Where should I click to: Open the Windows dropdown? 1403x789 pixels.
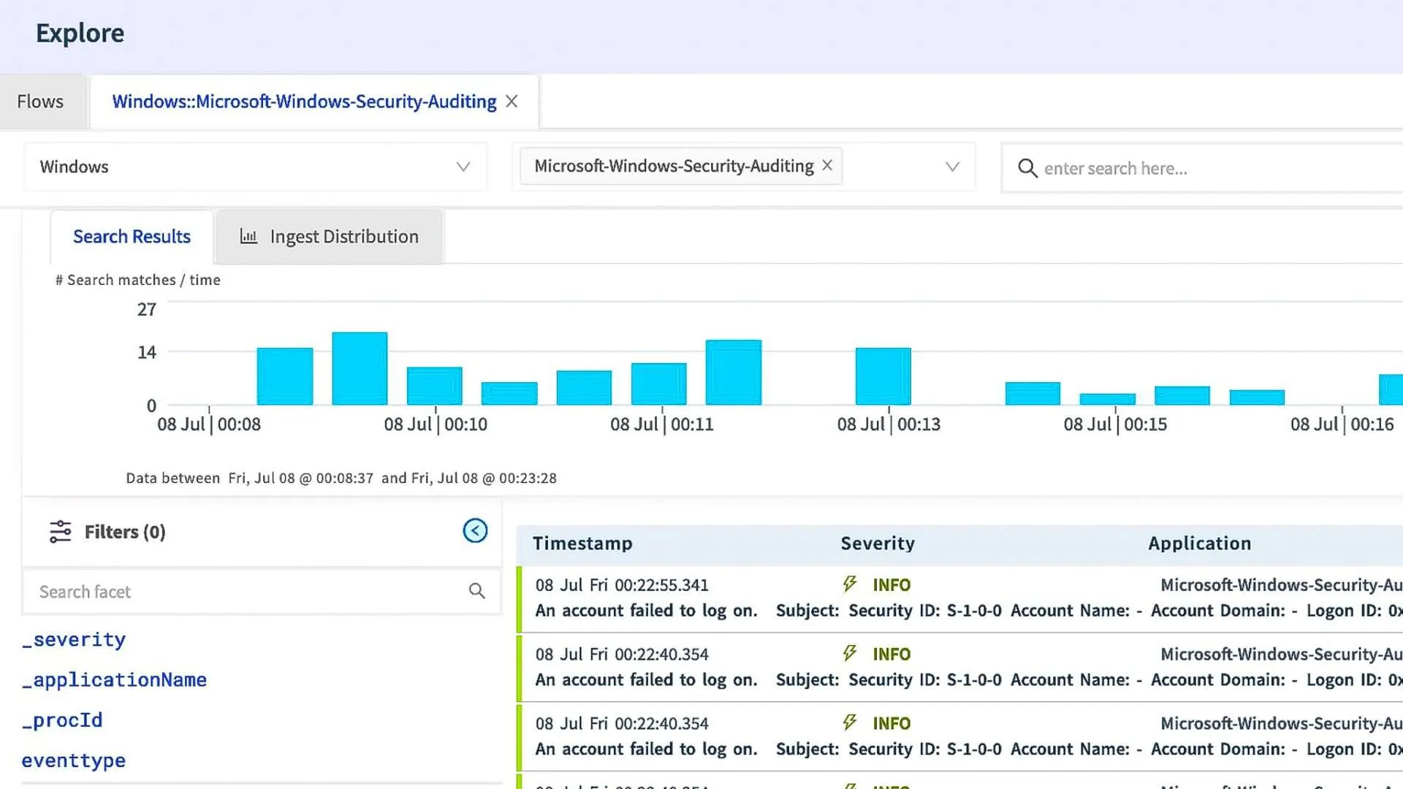tap(255, 167)
